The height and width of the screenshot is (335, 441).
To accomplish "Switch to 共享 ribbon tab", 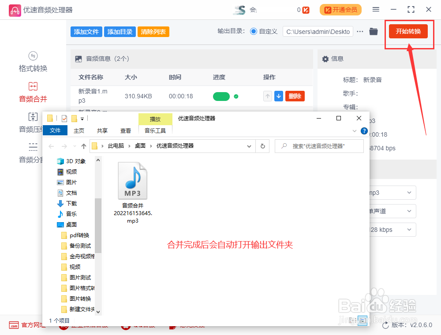I will pos(102,130).
